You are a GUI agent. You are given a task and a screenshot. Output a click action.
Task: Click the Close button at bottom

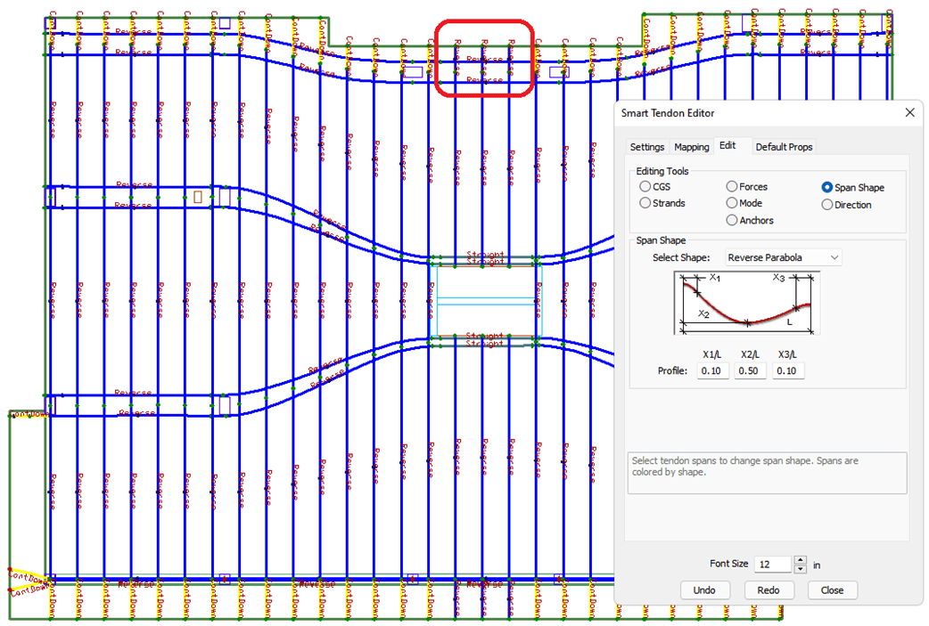pos(832,590)
